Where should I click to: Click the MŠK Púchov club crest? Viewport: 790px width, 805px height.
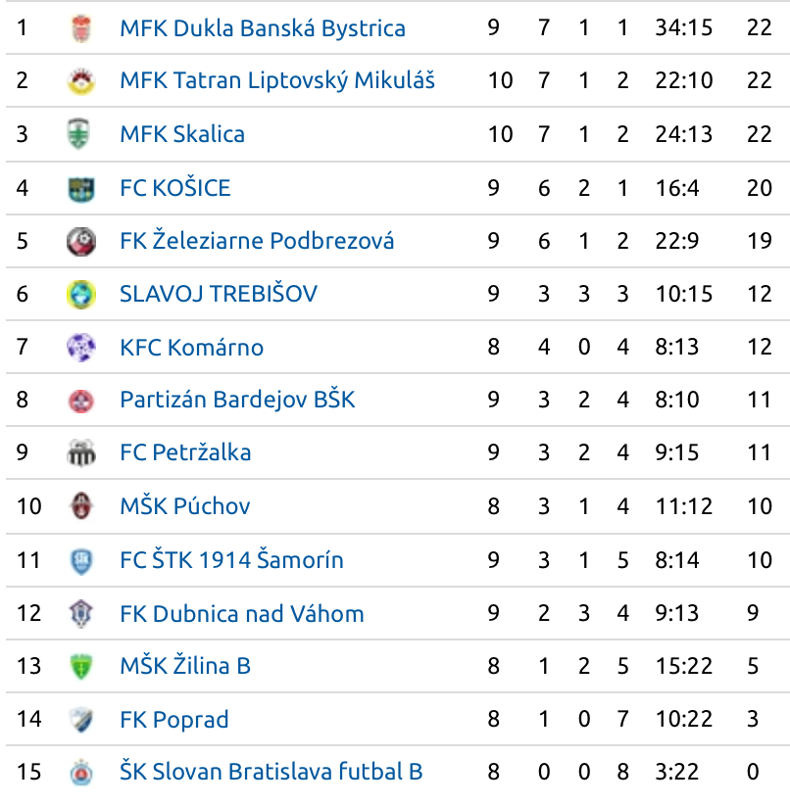pos(80,506)
